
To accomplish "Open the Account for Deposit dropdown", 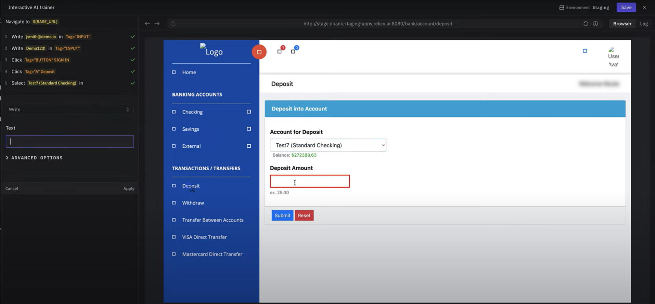I will 328,145.
